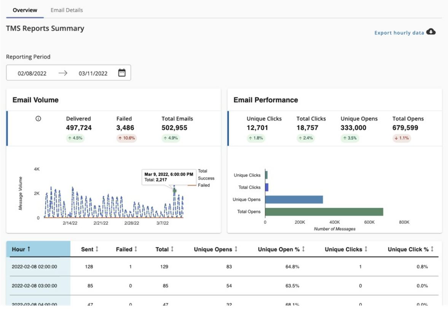Switch to the Email Details tab
Screen dimensions: 448x309
pos(67,10)
